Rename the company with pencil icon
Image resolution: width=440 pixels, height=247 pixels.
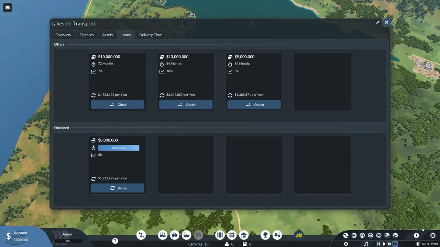point(378,22)
